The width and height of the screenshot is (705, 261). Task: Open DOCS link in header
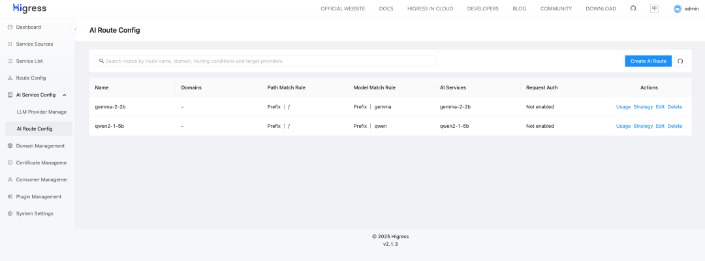(386, 8)
